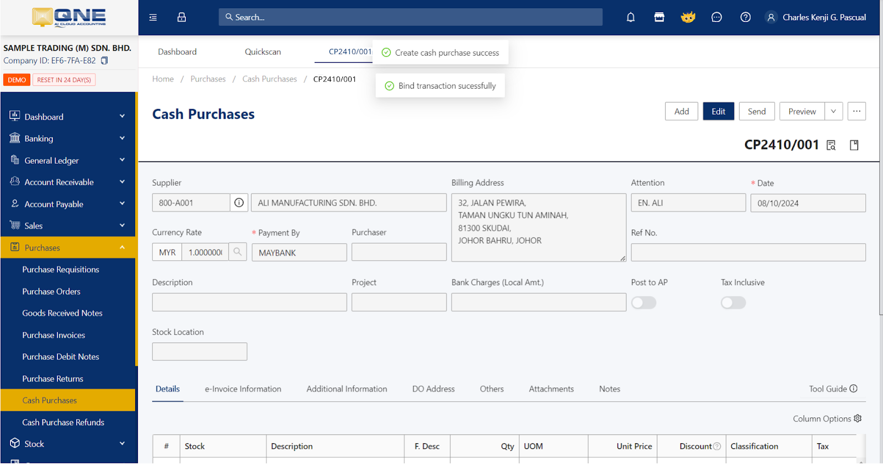The width and height of the screenshot is (883, 473).
Task: Copy the Company ID with copy icon
Action: [x=104, y=61]
